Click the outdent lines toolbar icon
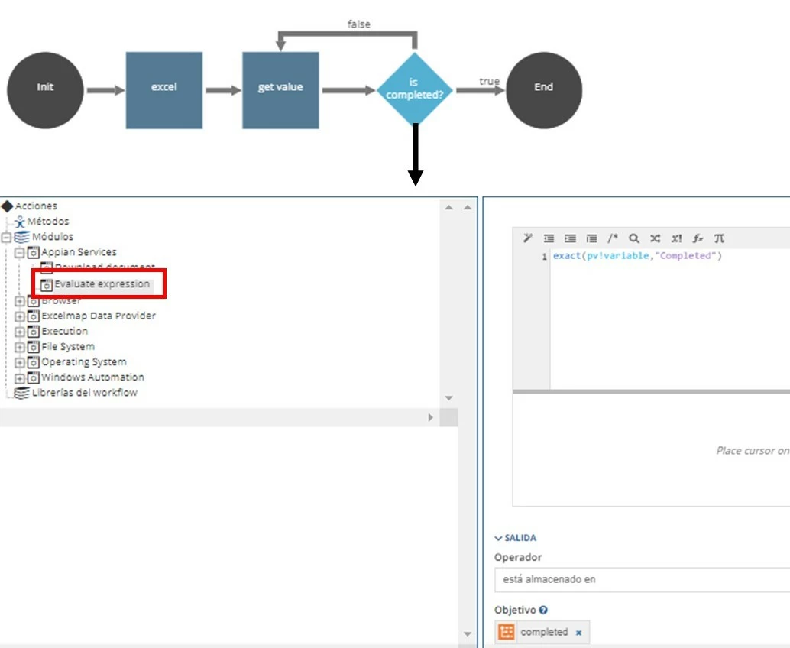 pos(549,238)
